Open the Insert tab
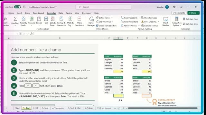The image size is (206, 115). 19,13
